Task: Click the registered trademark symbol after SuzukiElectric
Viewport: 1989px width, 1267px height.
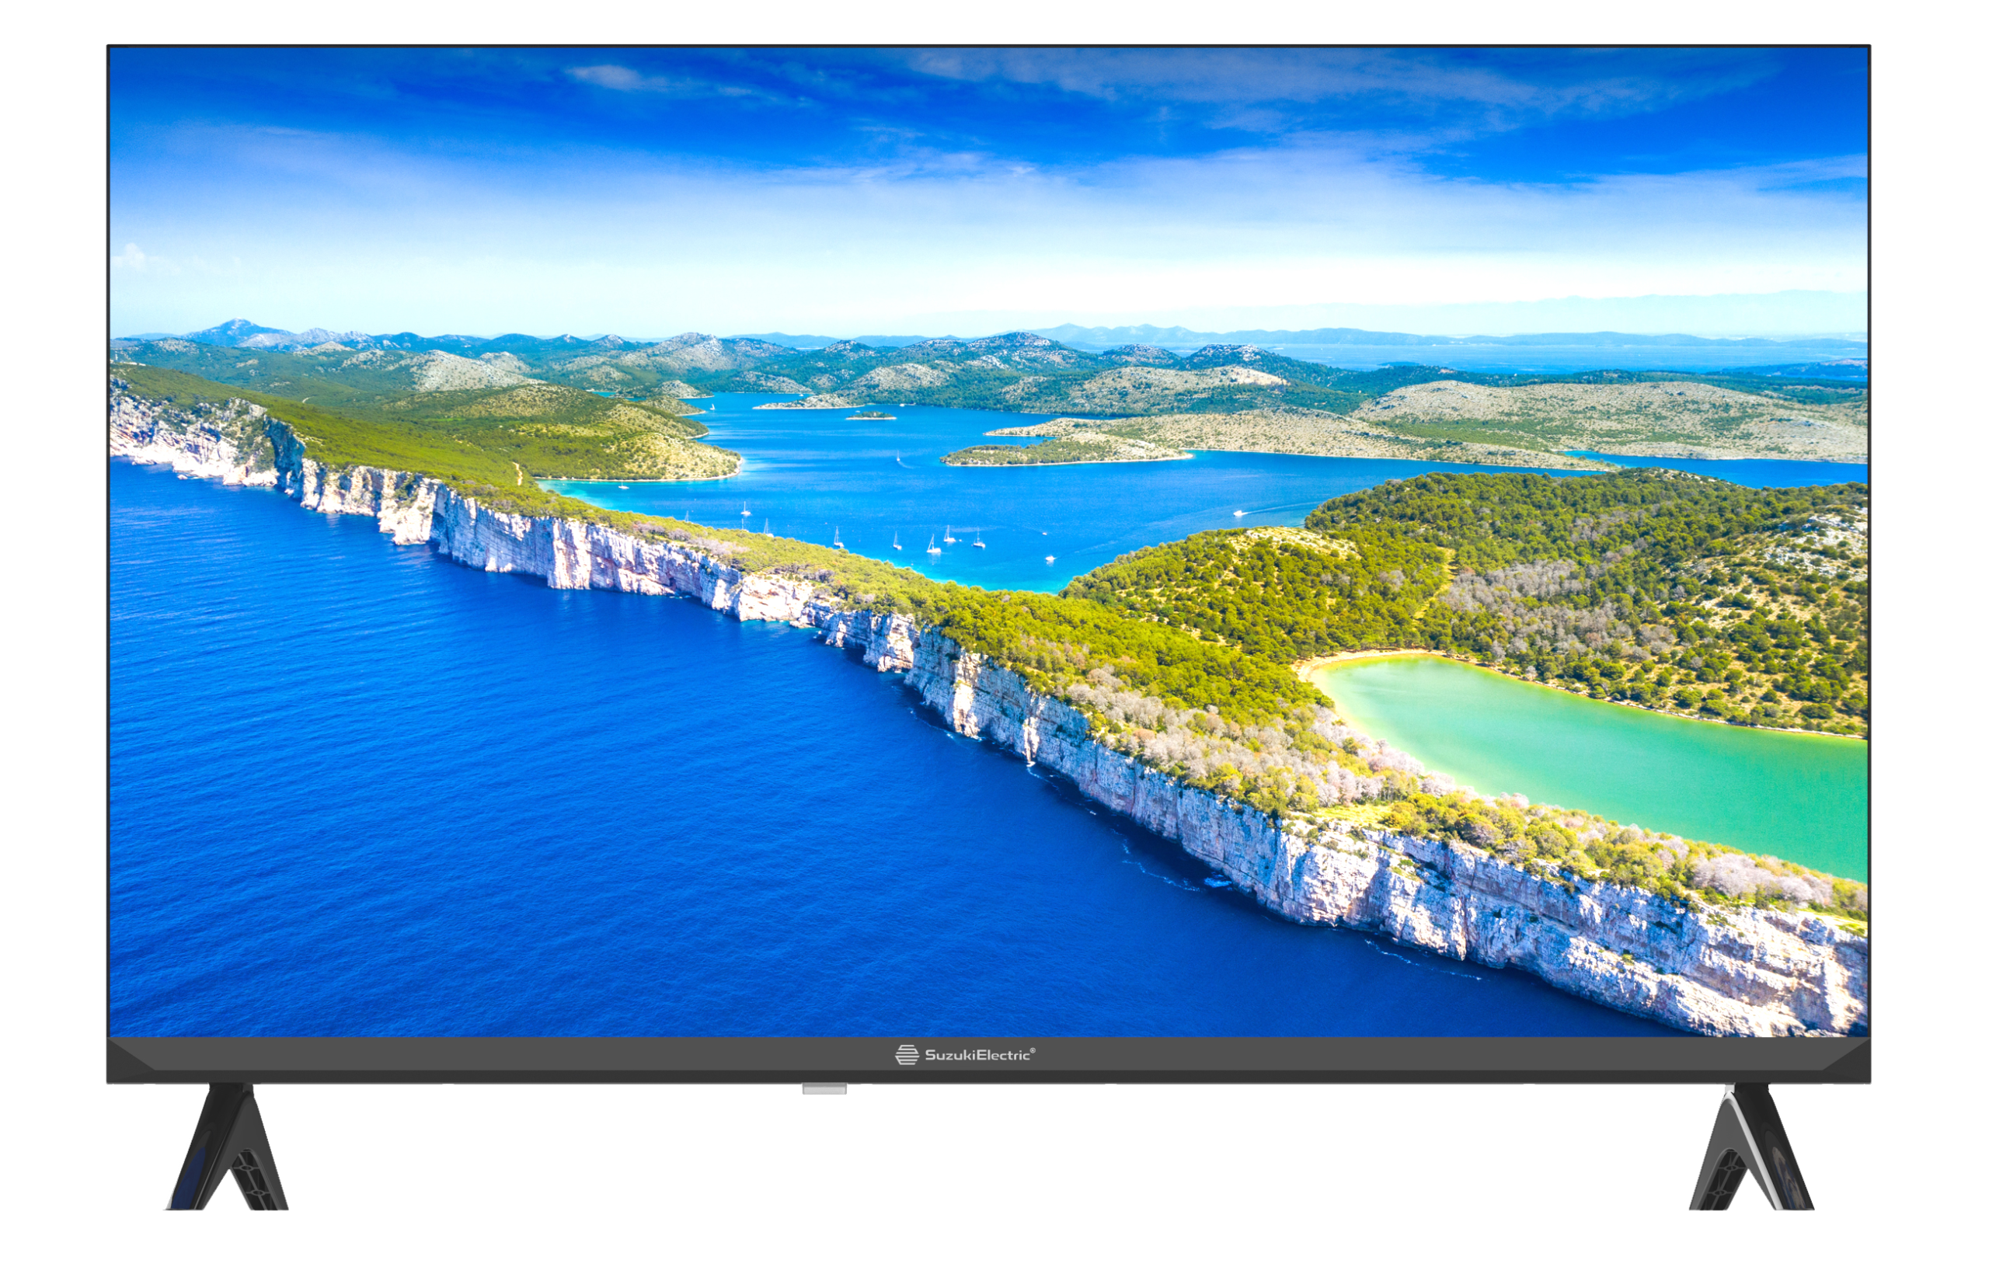Action: pyautogui.click(x=1033, y=1050)
